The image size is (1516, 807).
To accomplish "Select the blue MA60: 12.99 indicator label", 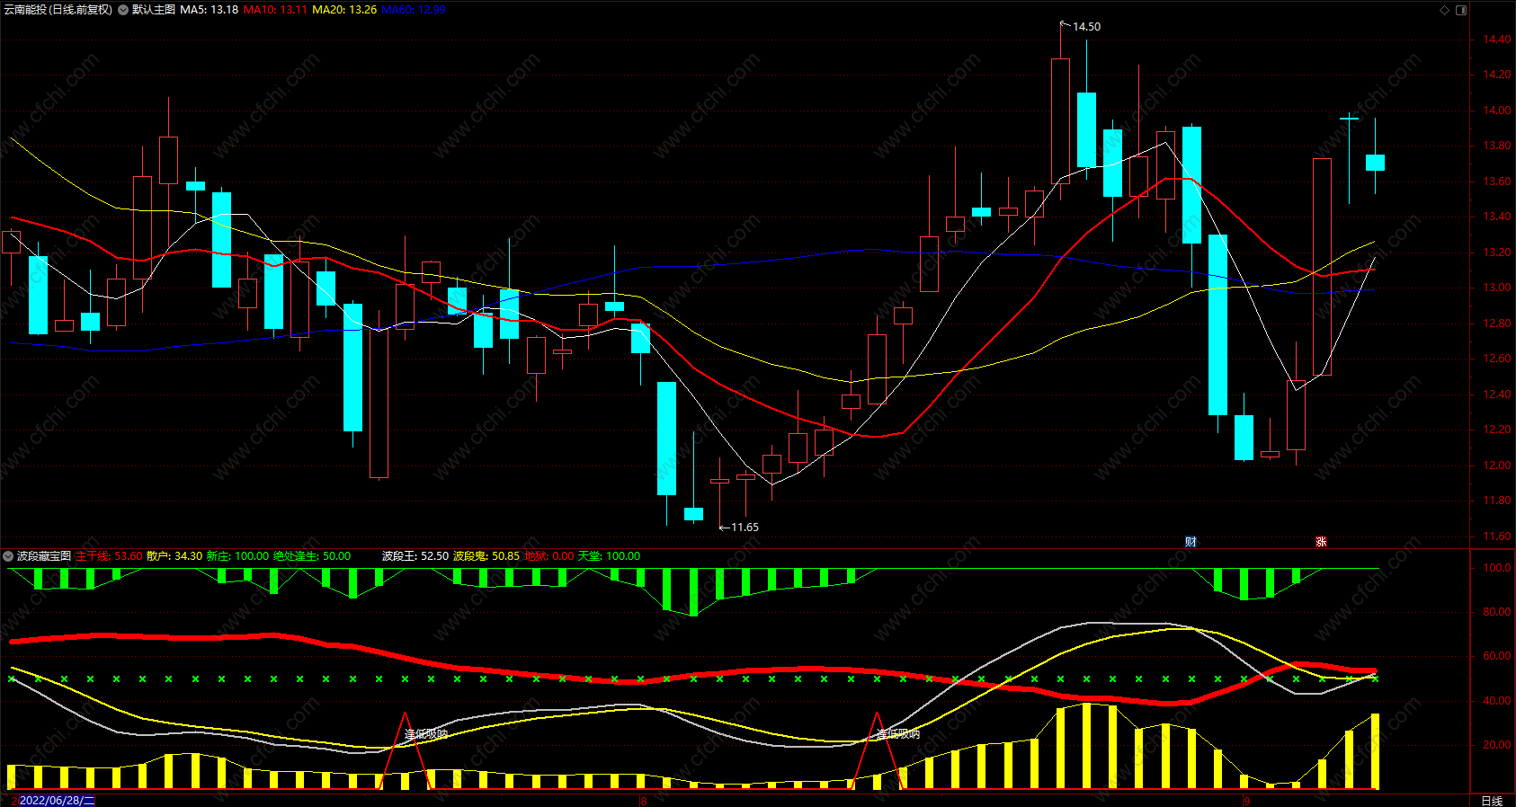I will pyautogui.click(x=414, y=10).
